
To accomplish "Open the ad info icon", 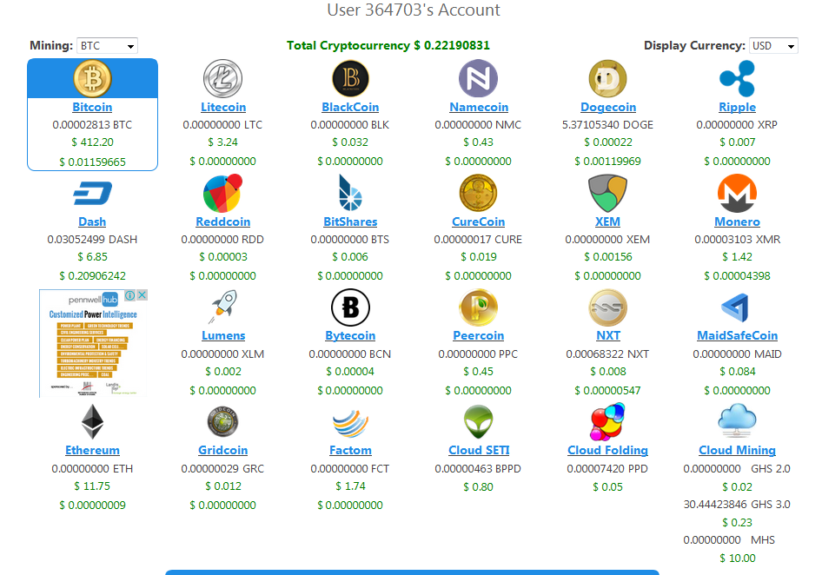I will click(x=129, y=295).
